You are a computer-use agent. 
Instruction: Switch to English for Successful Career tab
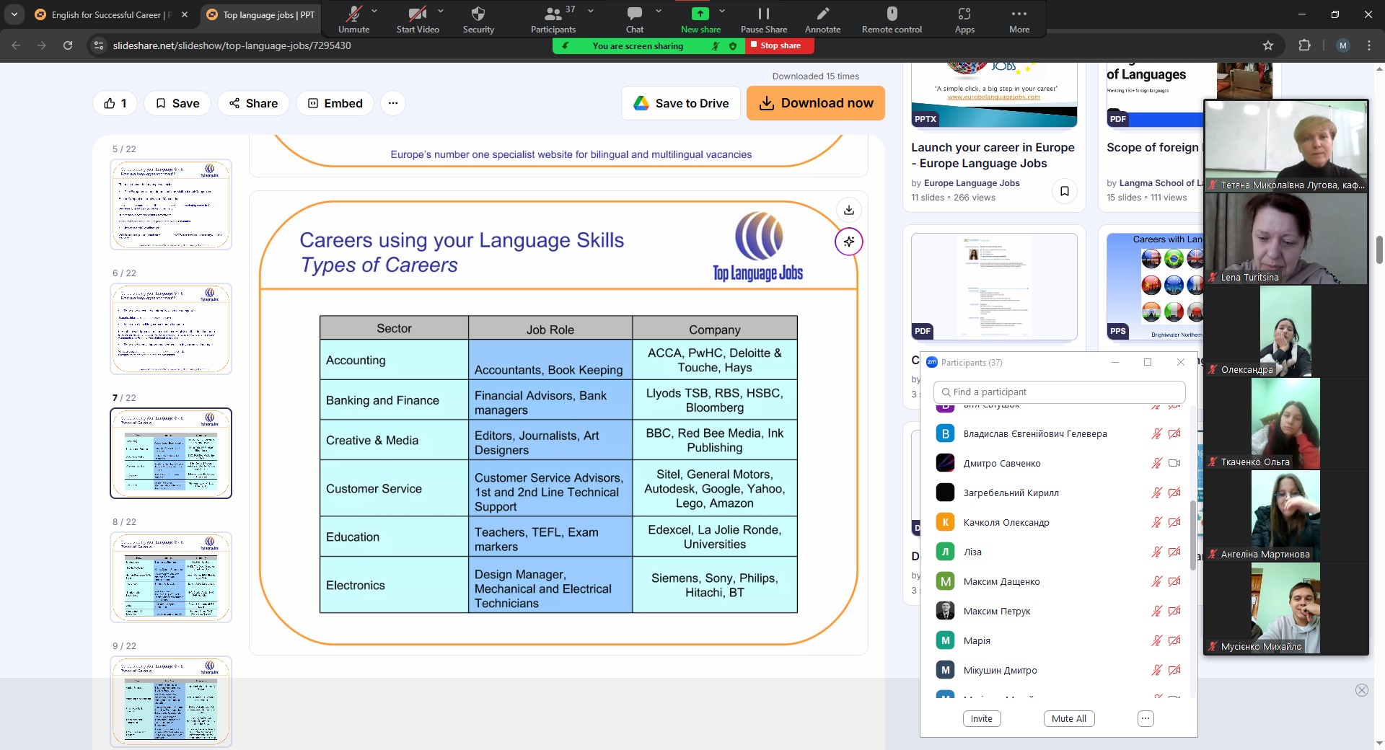tap(108, 14)
